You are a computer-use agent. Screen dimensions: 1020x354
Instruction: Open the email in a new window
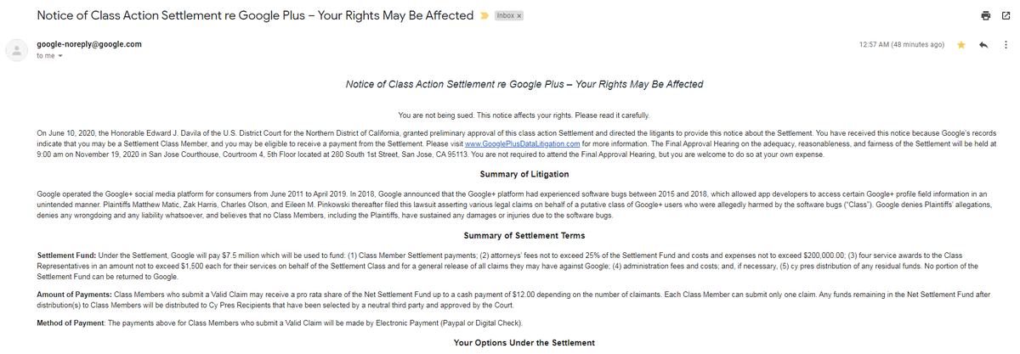[x=1006, y=15]
